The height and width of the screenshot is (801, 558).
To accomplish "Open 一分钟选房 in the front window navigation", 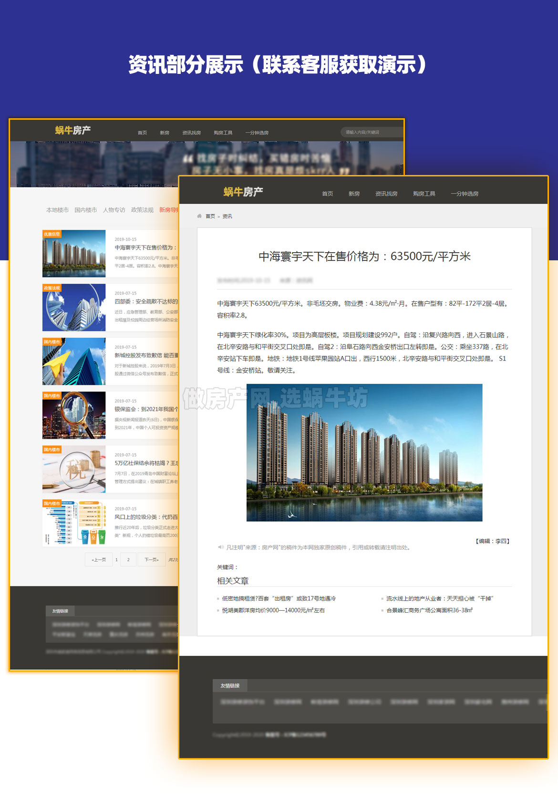I will pyautogui.click(x=465, y=194).
